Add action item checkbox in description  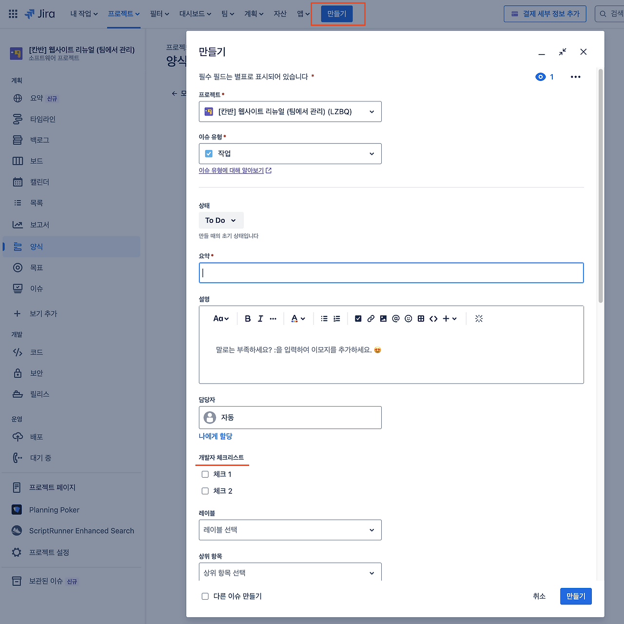pyautogui.click(x=358, y=318)
